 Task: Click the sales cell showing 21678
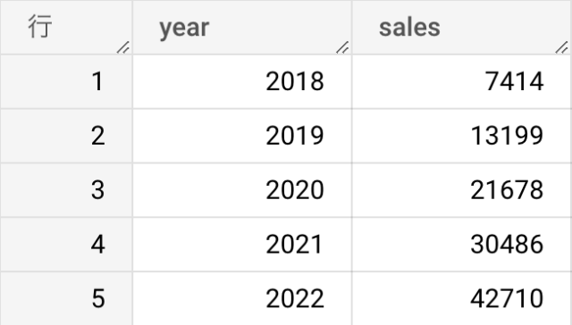(x=462, y=190)
